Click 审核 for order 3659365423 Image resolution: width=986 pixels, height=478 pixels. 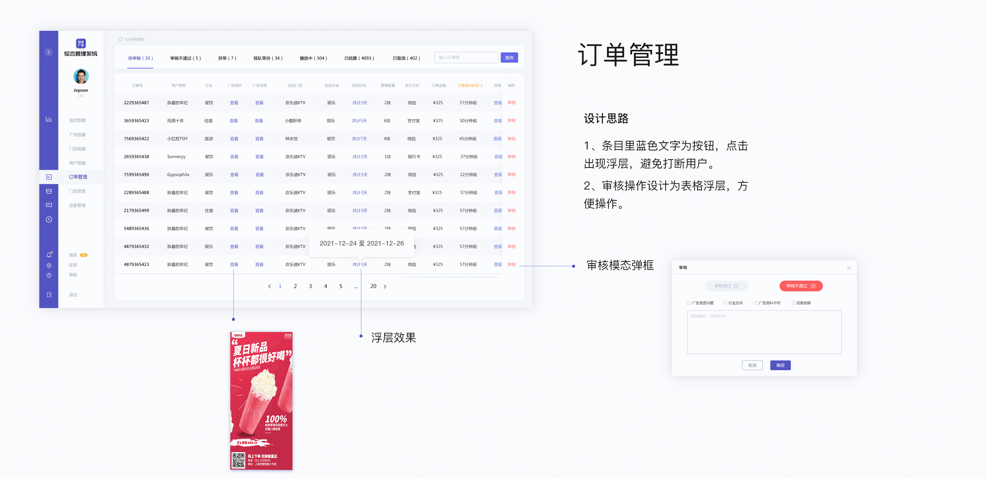[511, 121]
